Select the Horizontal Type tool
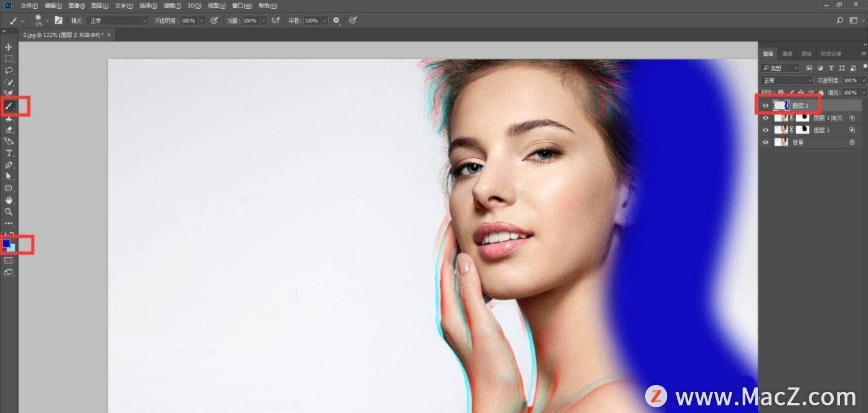The image size is (868, 413). coord(9,153)
